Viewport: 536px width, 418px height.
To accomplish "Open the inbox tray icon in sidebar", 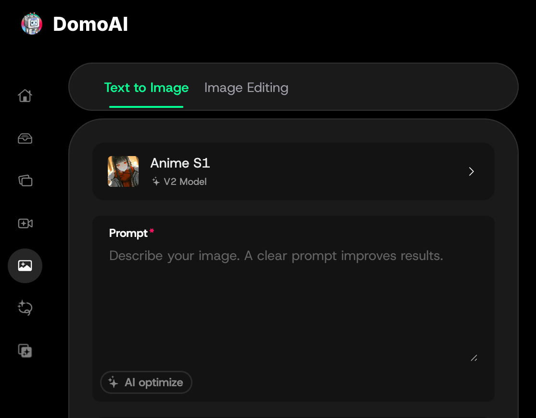I will click(x=25, y=139).
